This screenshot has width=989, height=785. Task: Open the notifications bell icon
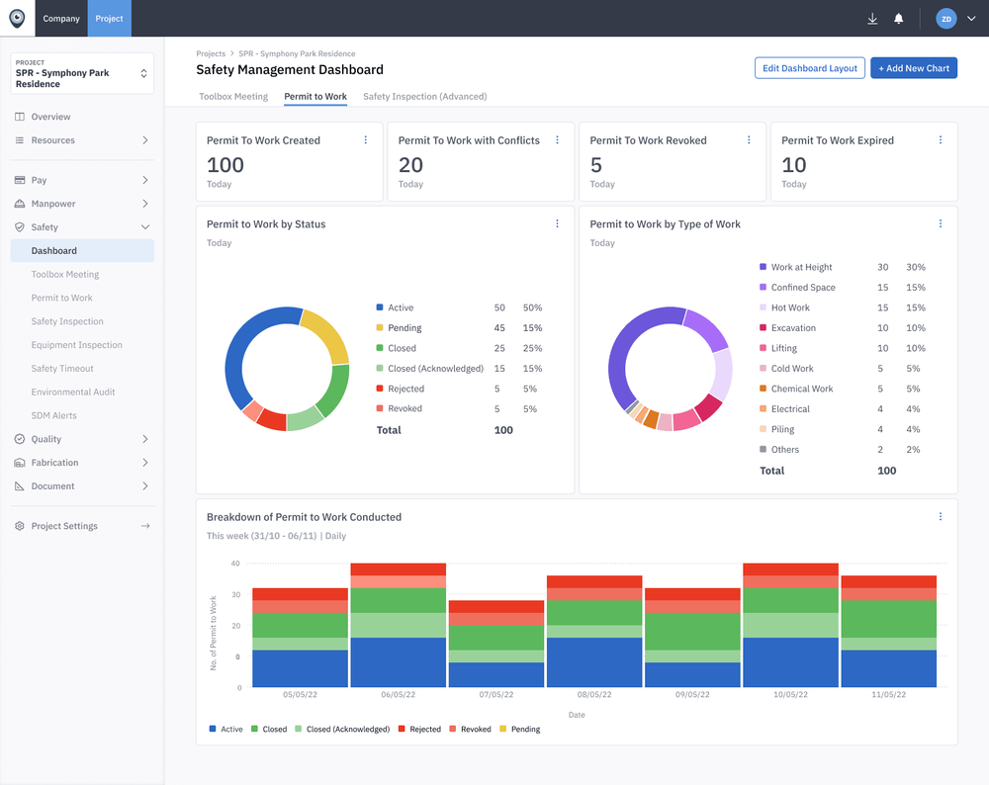pyautogui.click(x=899, y=18)
